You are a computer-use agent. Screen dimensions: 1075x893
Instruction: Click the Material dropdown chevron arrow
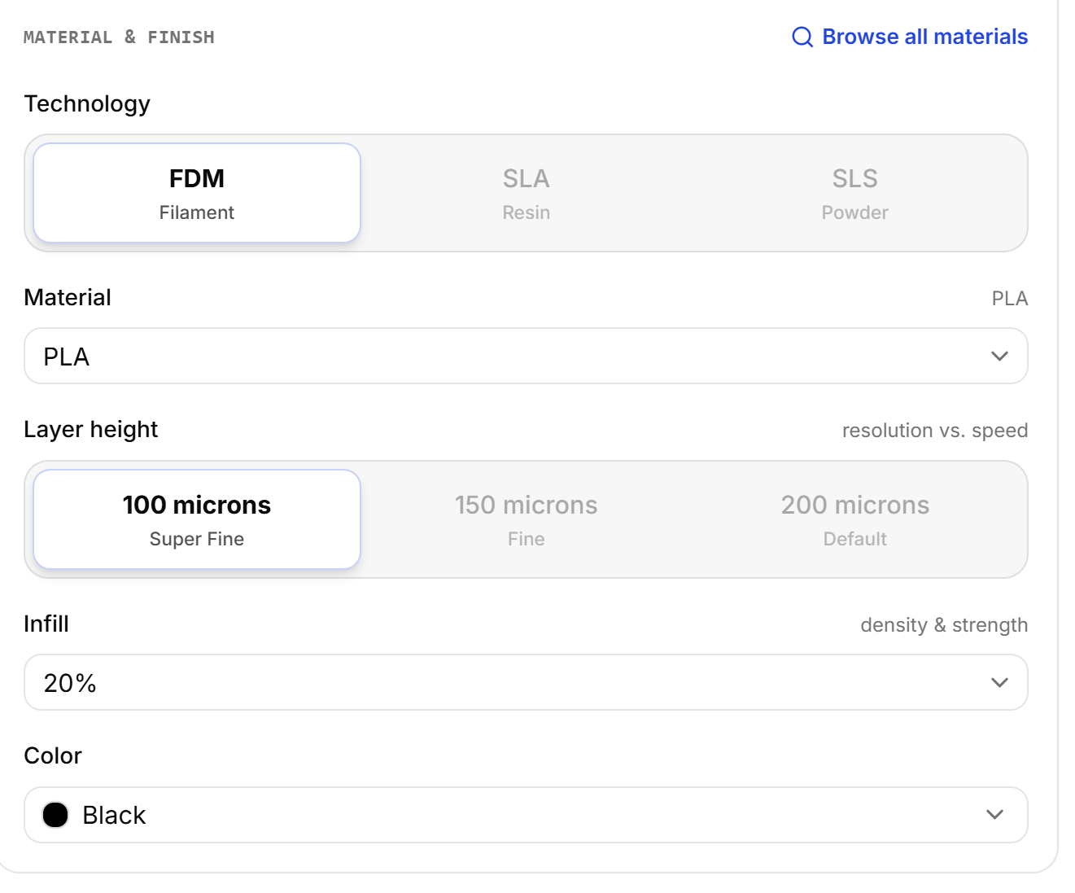point(999,357)
